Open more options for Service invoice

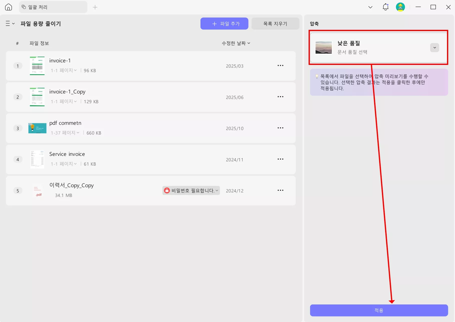tap(281, 159)
